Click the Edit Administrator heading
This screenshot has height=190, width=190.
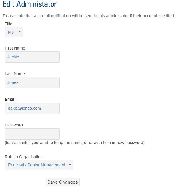(30, 4)
